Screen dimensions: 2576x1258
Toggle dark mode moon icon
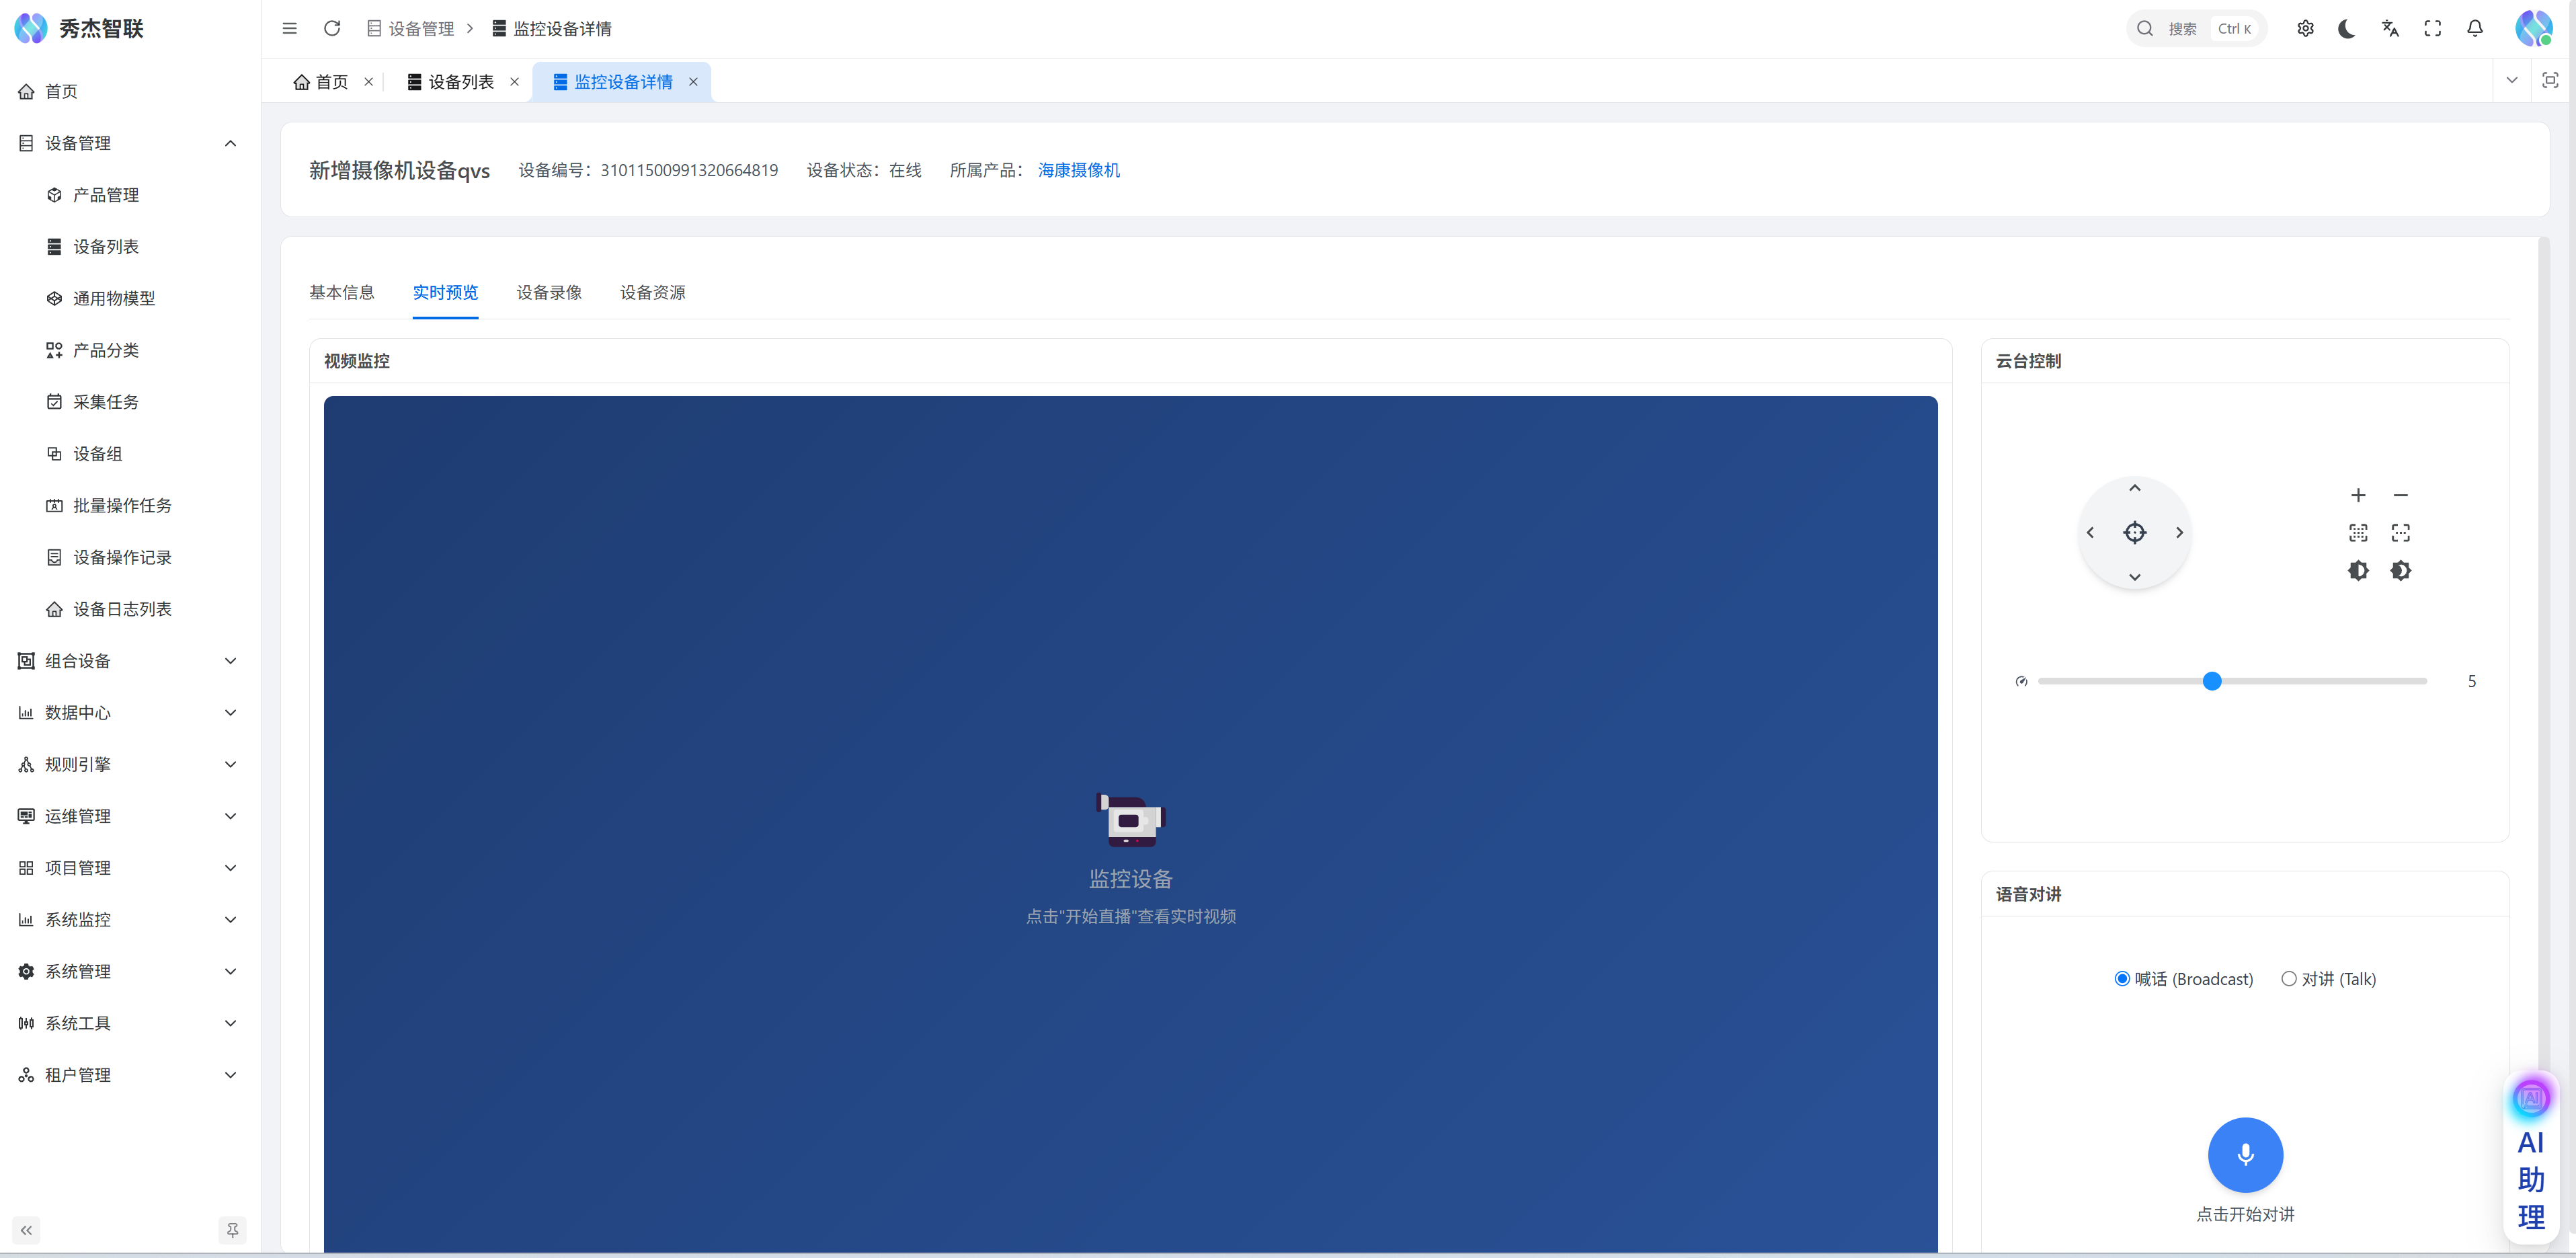2347,29
